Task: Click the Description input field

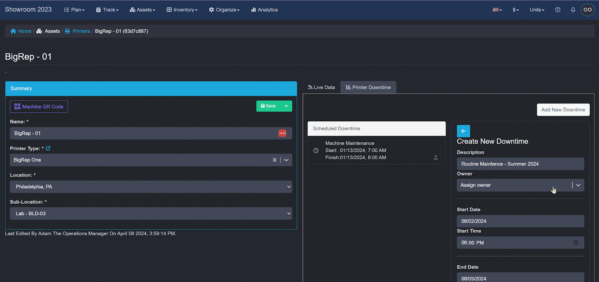Action: click(x=520, y=164)
